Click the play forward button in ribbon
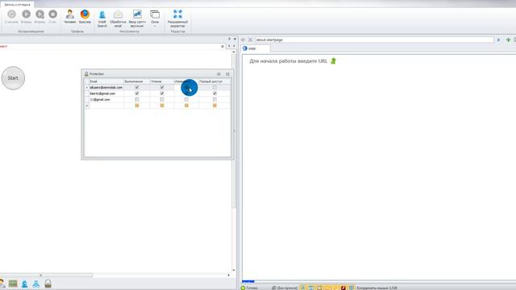Screen dimensions: 516x290 [26, 14]
